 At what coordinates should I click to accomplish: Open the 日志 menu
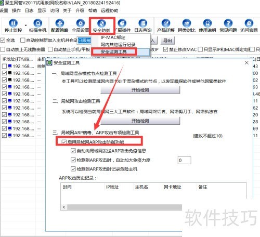pos(29,10)
